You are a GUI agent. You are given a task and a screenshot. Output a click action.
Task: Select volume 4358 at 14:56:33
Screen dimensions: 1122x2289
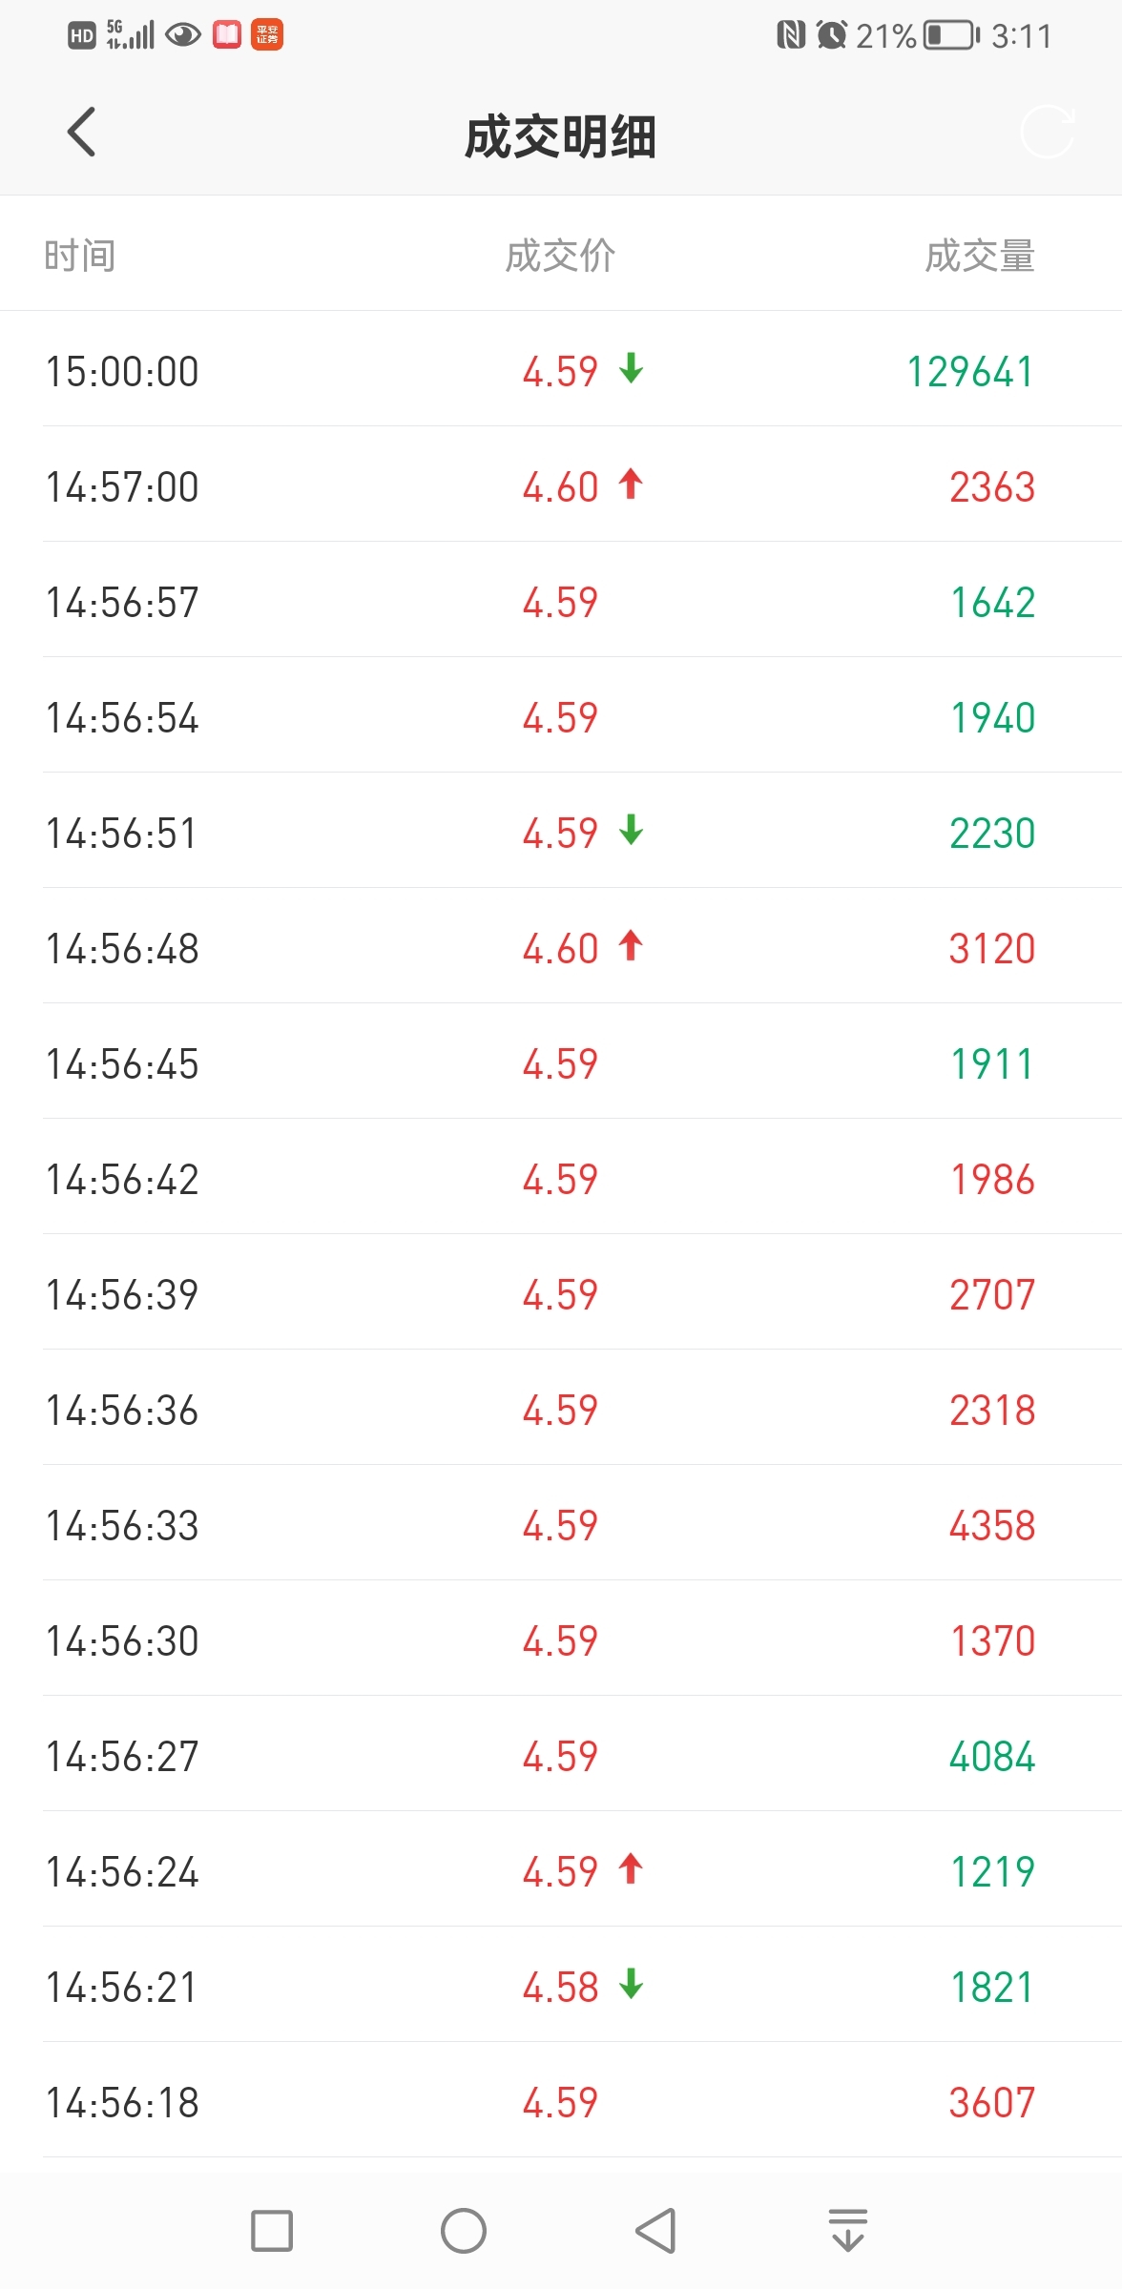(x=992, y=1526)
